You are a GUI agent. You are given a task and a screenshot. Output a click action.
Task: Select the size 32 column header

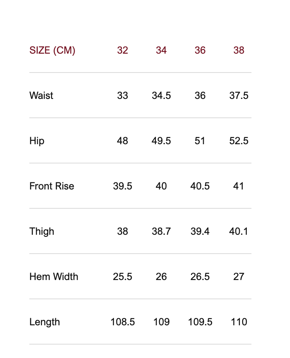(122, 50)
